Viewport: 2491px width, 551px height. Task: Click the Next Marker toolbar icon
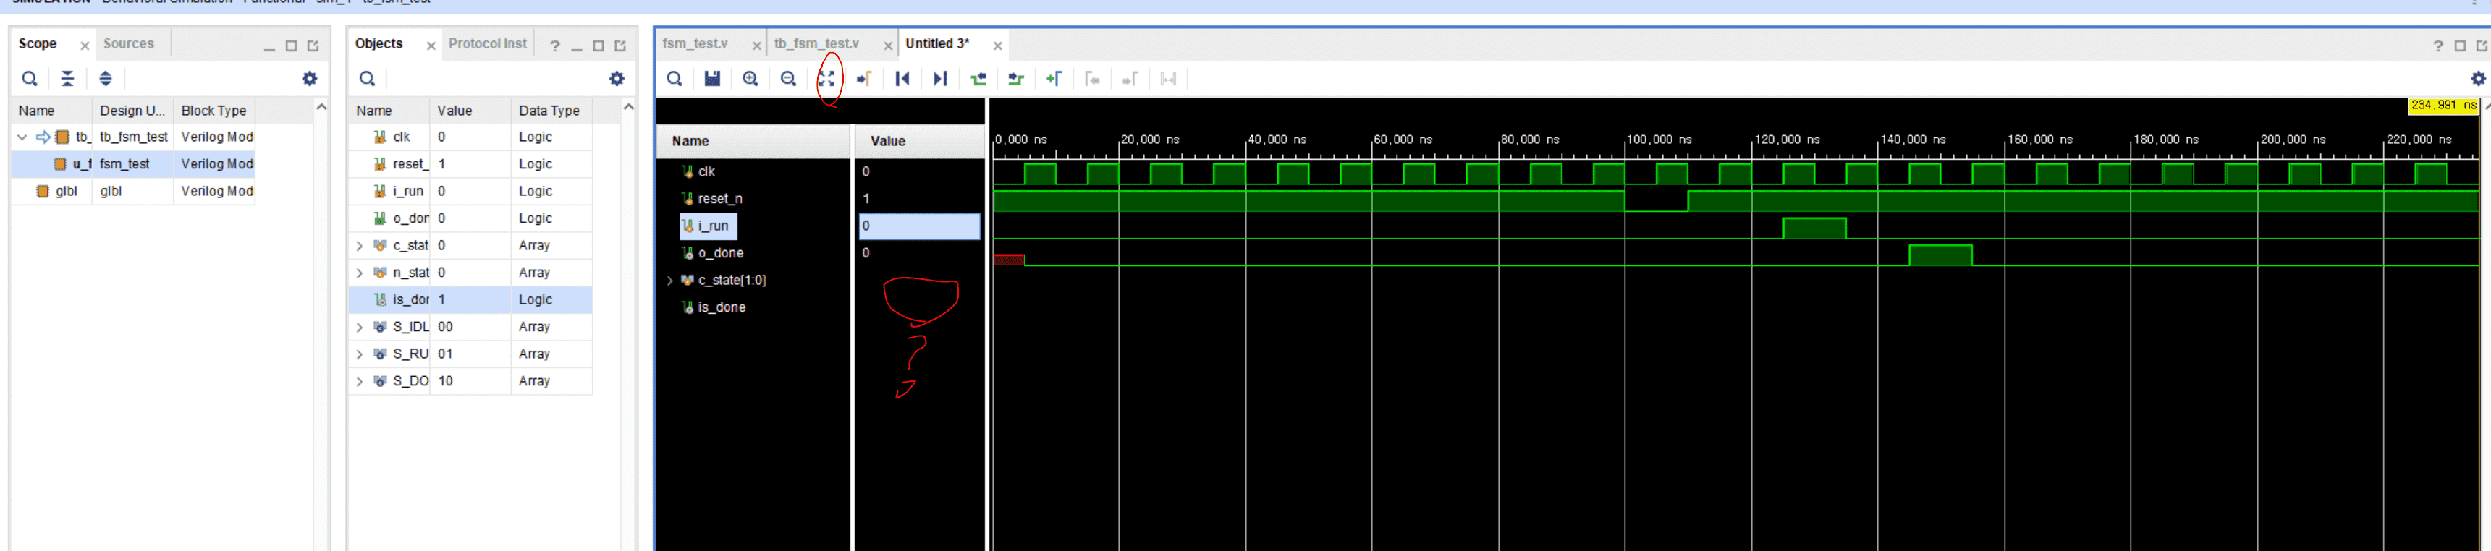coord(1130,78)
